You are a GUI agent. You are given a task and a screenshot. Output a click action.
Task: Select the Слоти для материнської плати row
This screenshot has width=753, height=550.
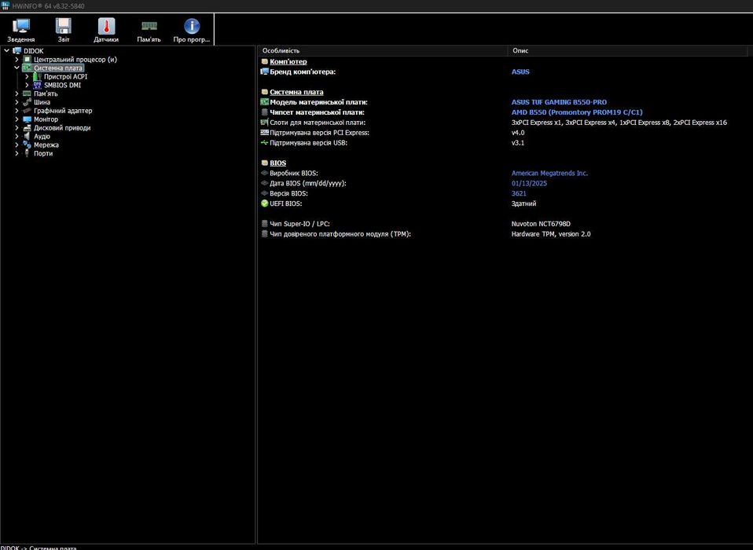tap(494, 123)
